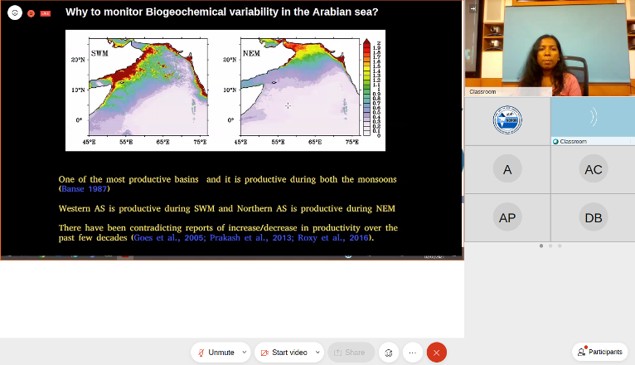Open the Webex assistant smiley icon
The width and height of the screenshot is (635, 365).
15,13
